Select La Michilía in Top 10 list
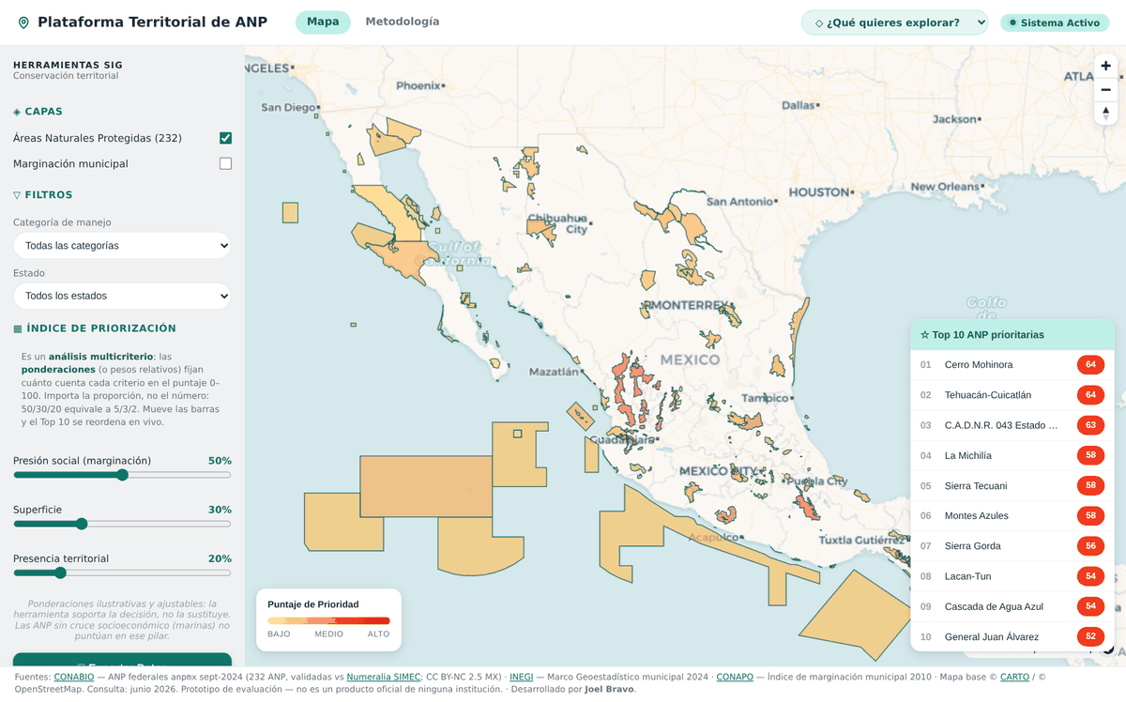Viewport: 1126px width, 702px height. tap(1012, 455)
